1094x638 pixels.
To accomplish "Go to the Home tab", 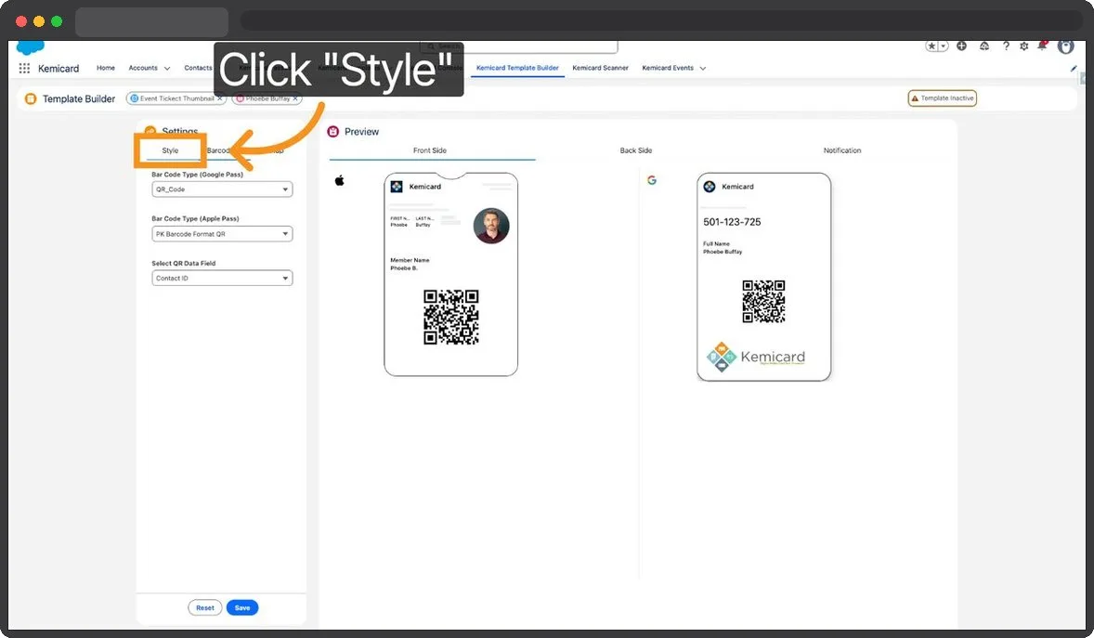I will (x=105, y=68).
